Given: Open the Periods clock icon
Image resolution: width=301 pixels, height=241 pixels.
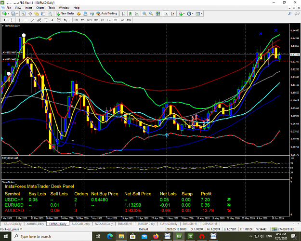Looking at the screenshot, I should (x=189, y=13).
